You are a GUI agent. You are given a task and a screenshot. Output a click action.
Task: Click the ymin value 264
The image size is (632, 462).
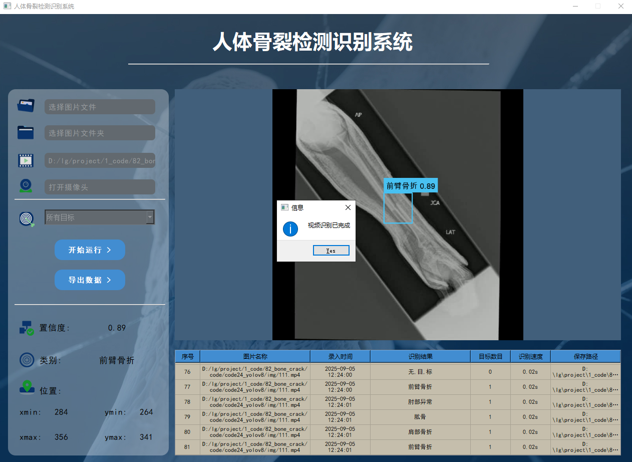click(x=146, y=412)
